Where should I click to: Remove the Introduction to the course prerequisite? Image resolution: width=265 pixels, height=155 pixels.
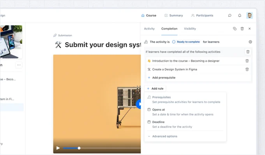click(247, 61)
